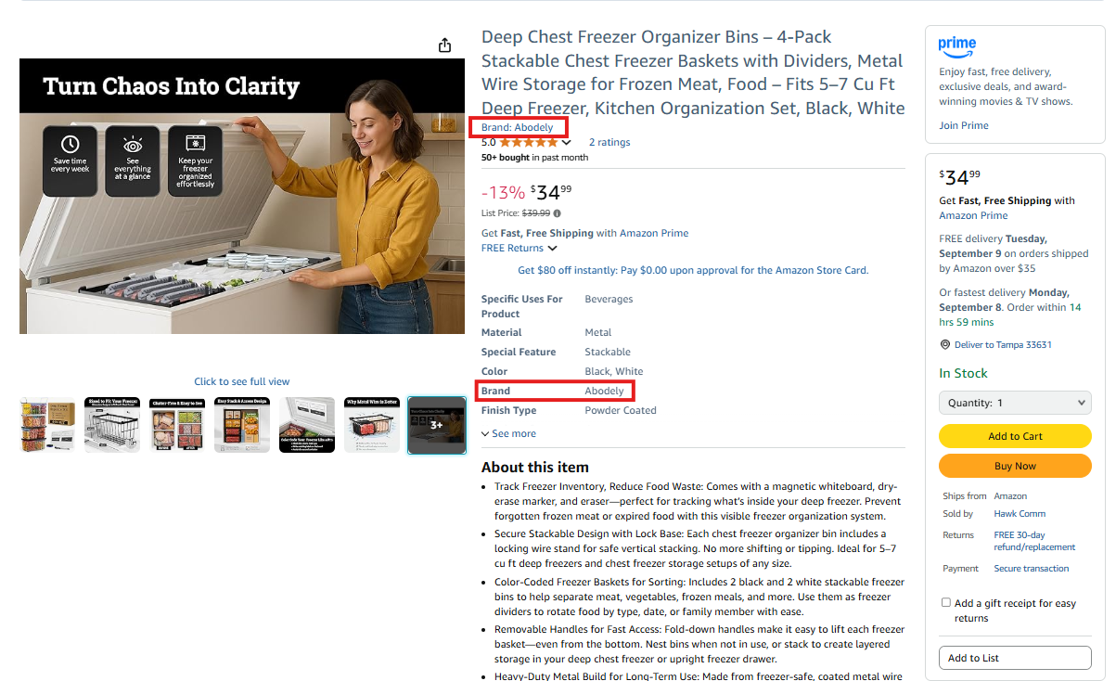Select the first product thumbnail
The height and width of the screenshot is (681, 1116).
point(47,425)
